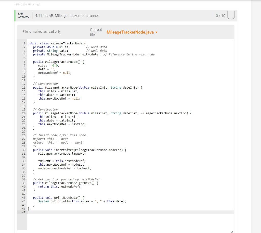Click the 'File is marked as read only' notice
The width and height of the screenshot is (261, 233).
(41, 31)
